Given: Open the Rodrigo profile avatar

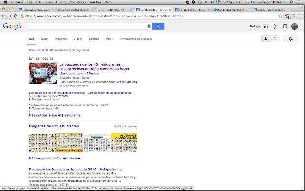Looking at the screenshot, I should [295, 26].
